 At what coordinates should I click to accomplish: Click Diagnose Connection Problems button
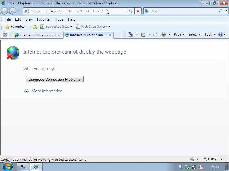[55, 79]
